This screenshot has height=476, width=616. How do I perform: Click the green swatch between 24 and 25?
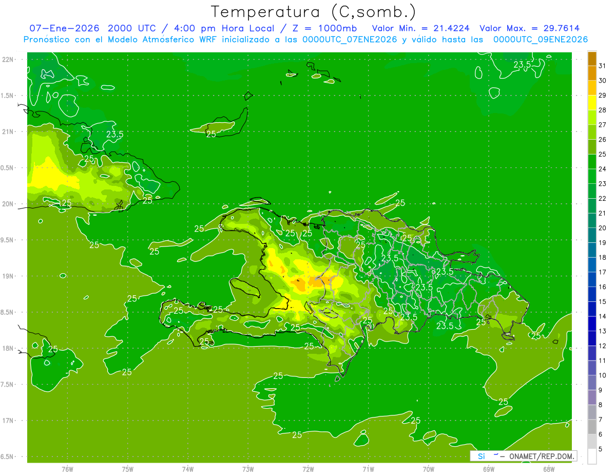click(592, 162)
